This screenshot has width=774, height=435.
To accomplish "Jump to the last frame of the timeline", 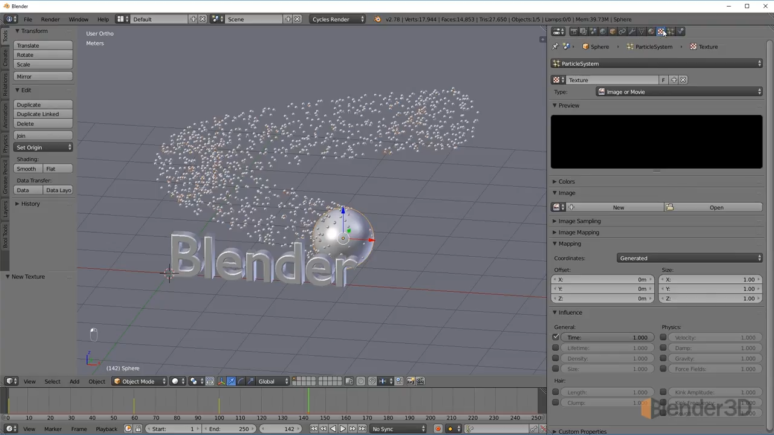I will (x=362, y=429).
